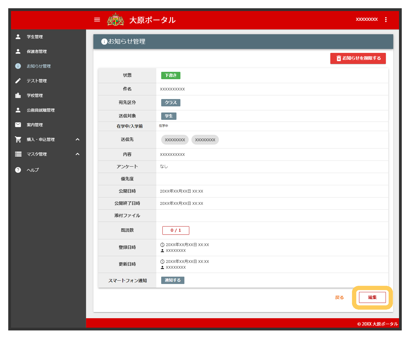Open the vertical three-dot user menu
The height and width of the screenshot is (339, 410).
[x=386, y=20]
